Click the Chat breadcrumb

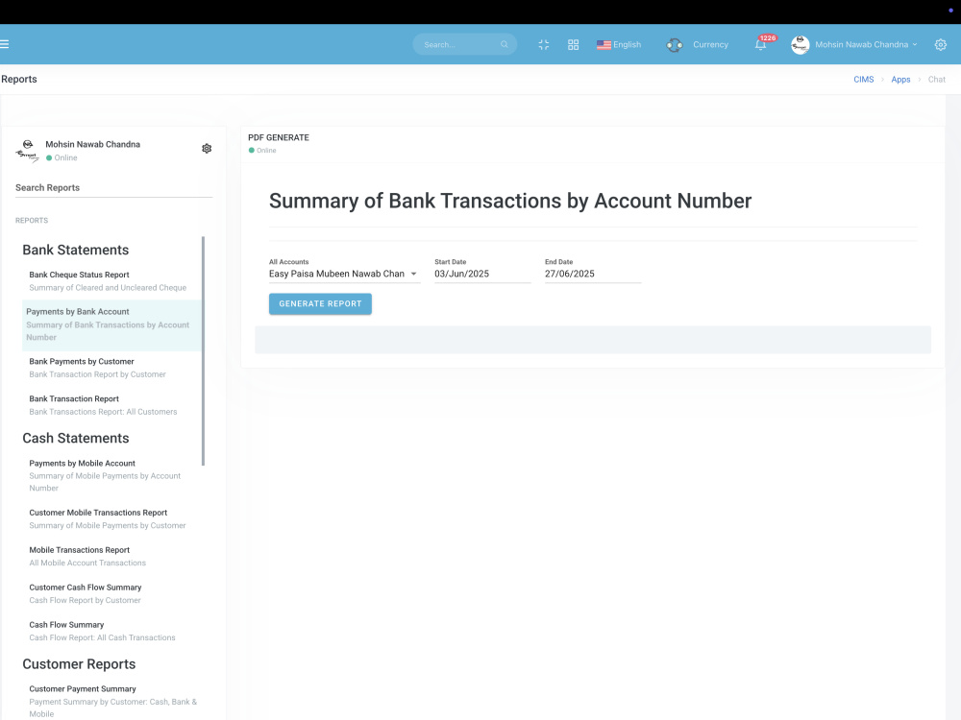(936, 80)
